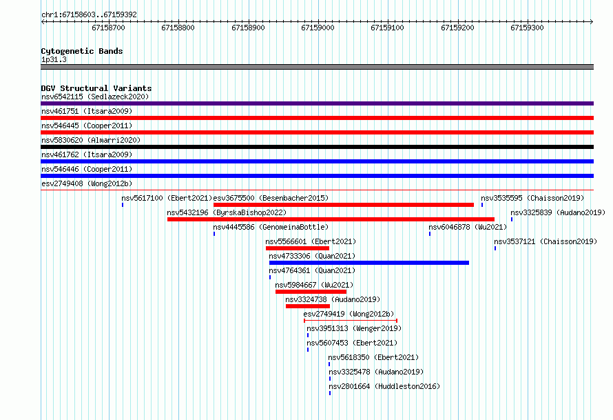Screen dimensions: 613x420
Task: Click the nsv4764361 (Quan2021) blue marker
Action: [270, 277]
